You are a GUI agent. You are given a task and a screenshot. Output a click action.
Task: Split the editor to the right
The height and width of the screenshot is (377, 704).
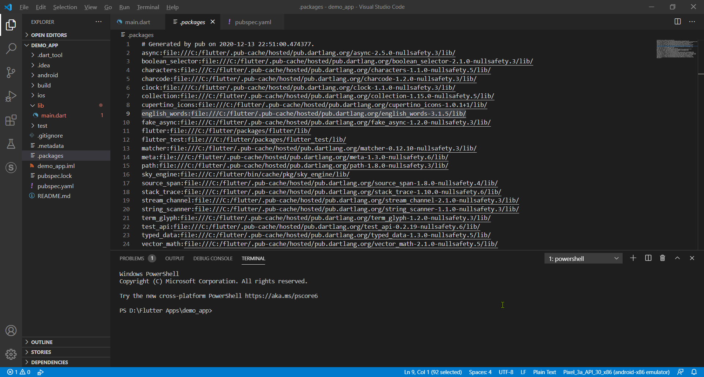coord(678,22)
